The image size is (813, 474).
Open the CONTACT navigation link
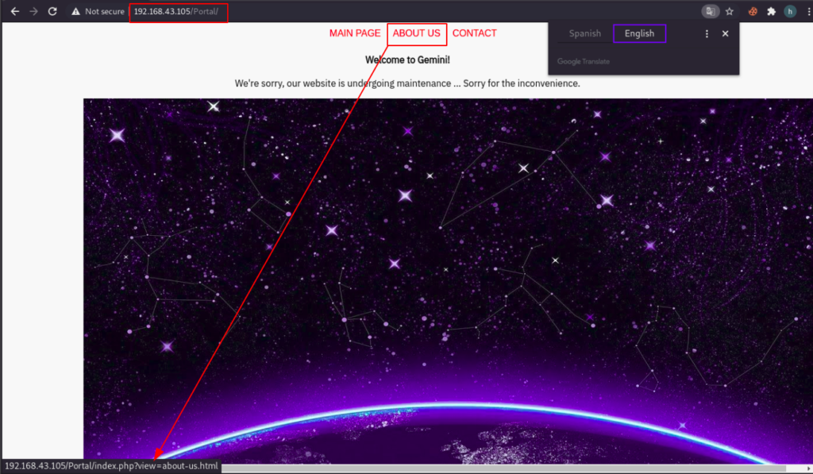click(x=475, y=33)
